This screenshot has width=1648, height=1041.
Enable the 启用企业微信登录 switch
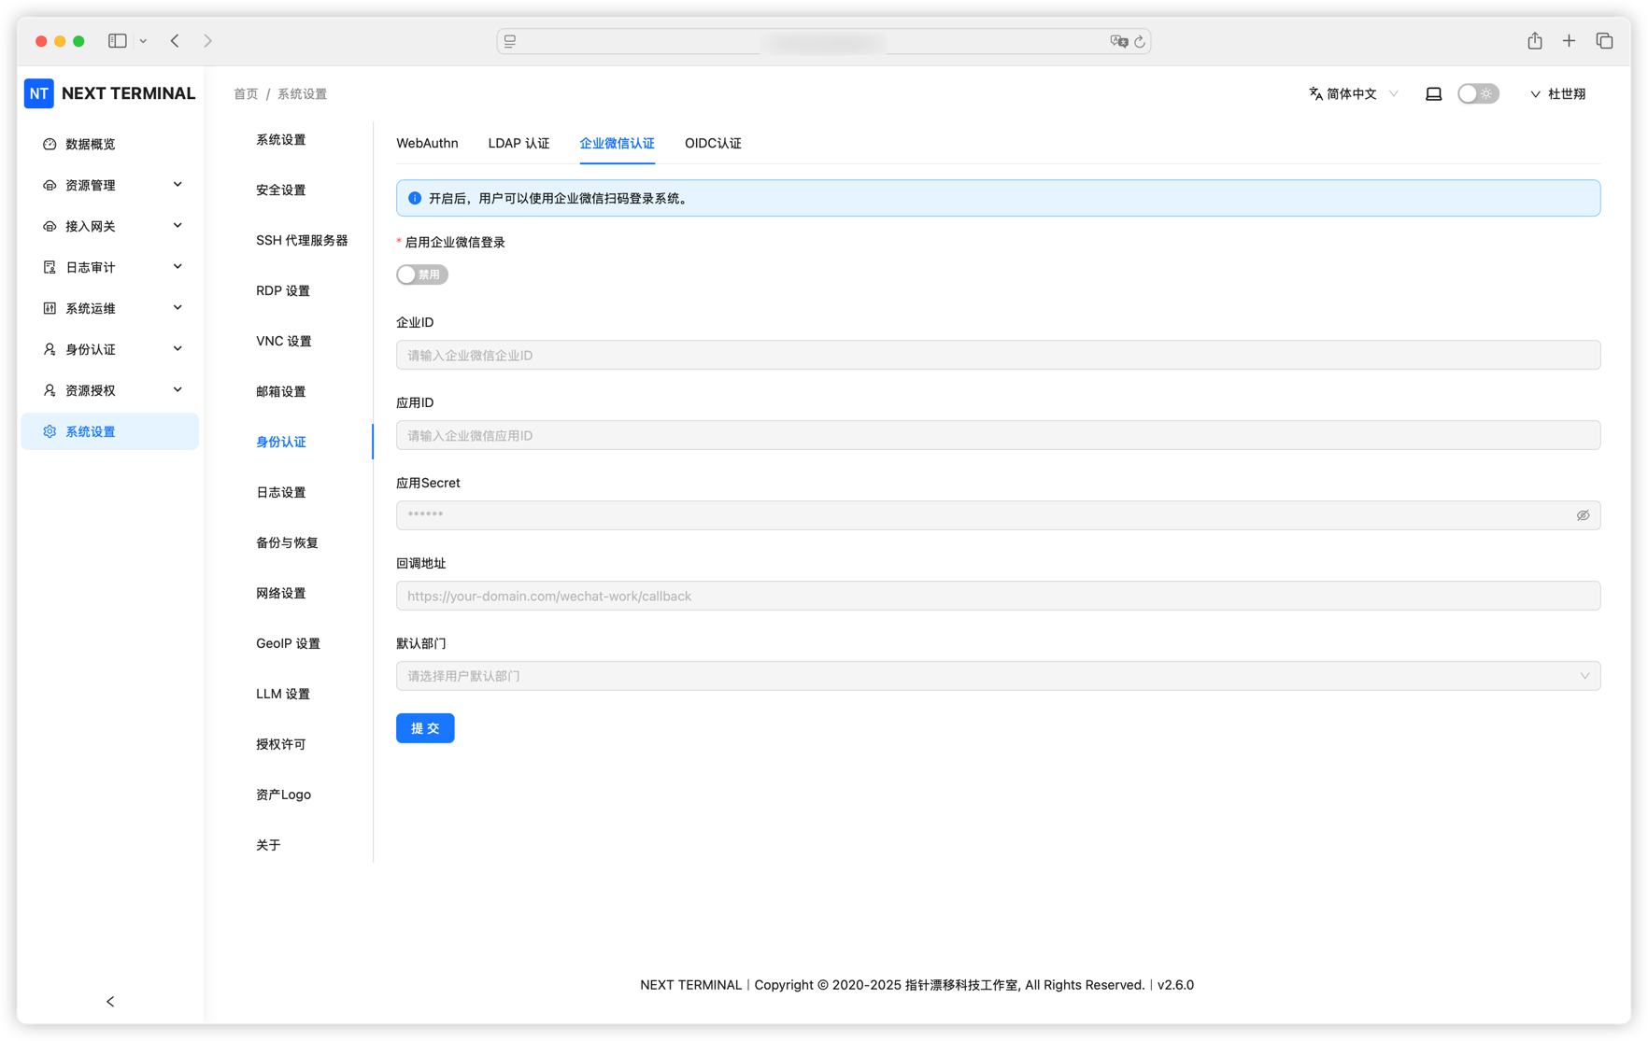click(x=422, y=274)
